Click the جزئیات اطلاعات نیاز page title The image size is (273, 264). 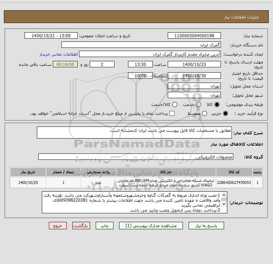pyautogui.click(x=242, y=17)
